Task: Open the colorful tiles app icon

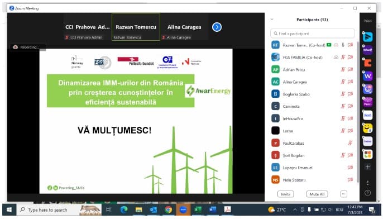Action: coord(367,154)
